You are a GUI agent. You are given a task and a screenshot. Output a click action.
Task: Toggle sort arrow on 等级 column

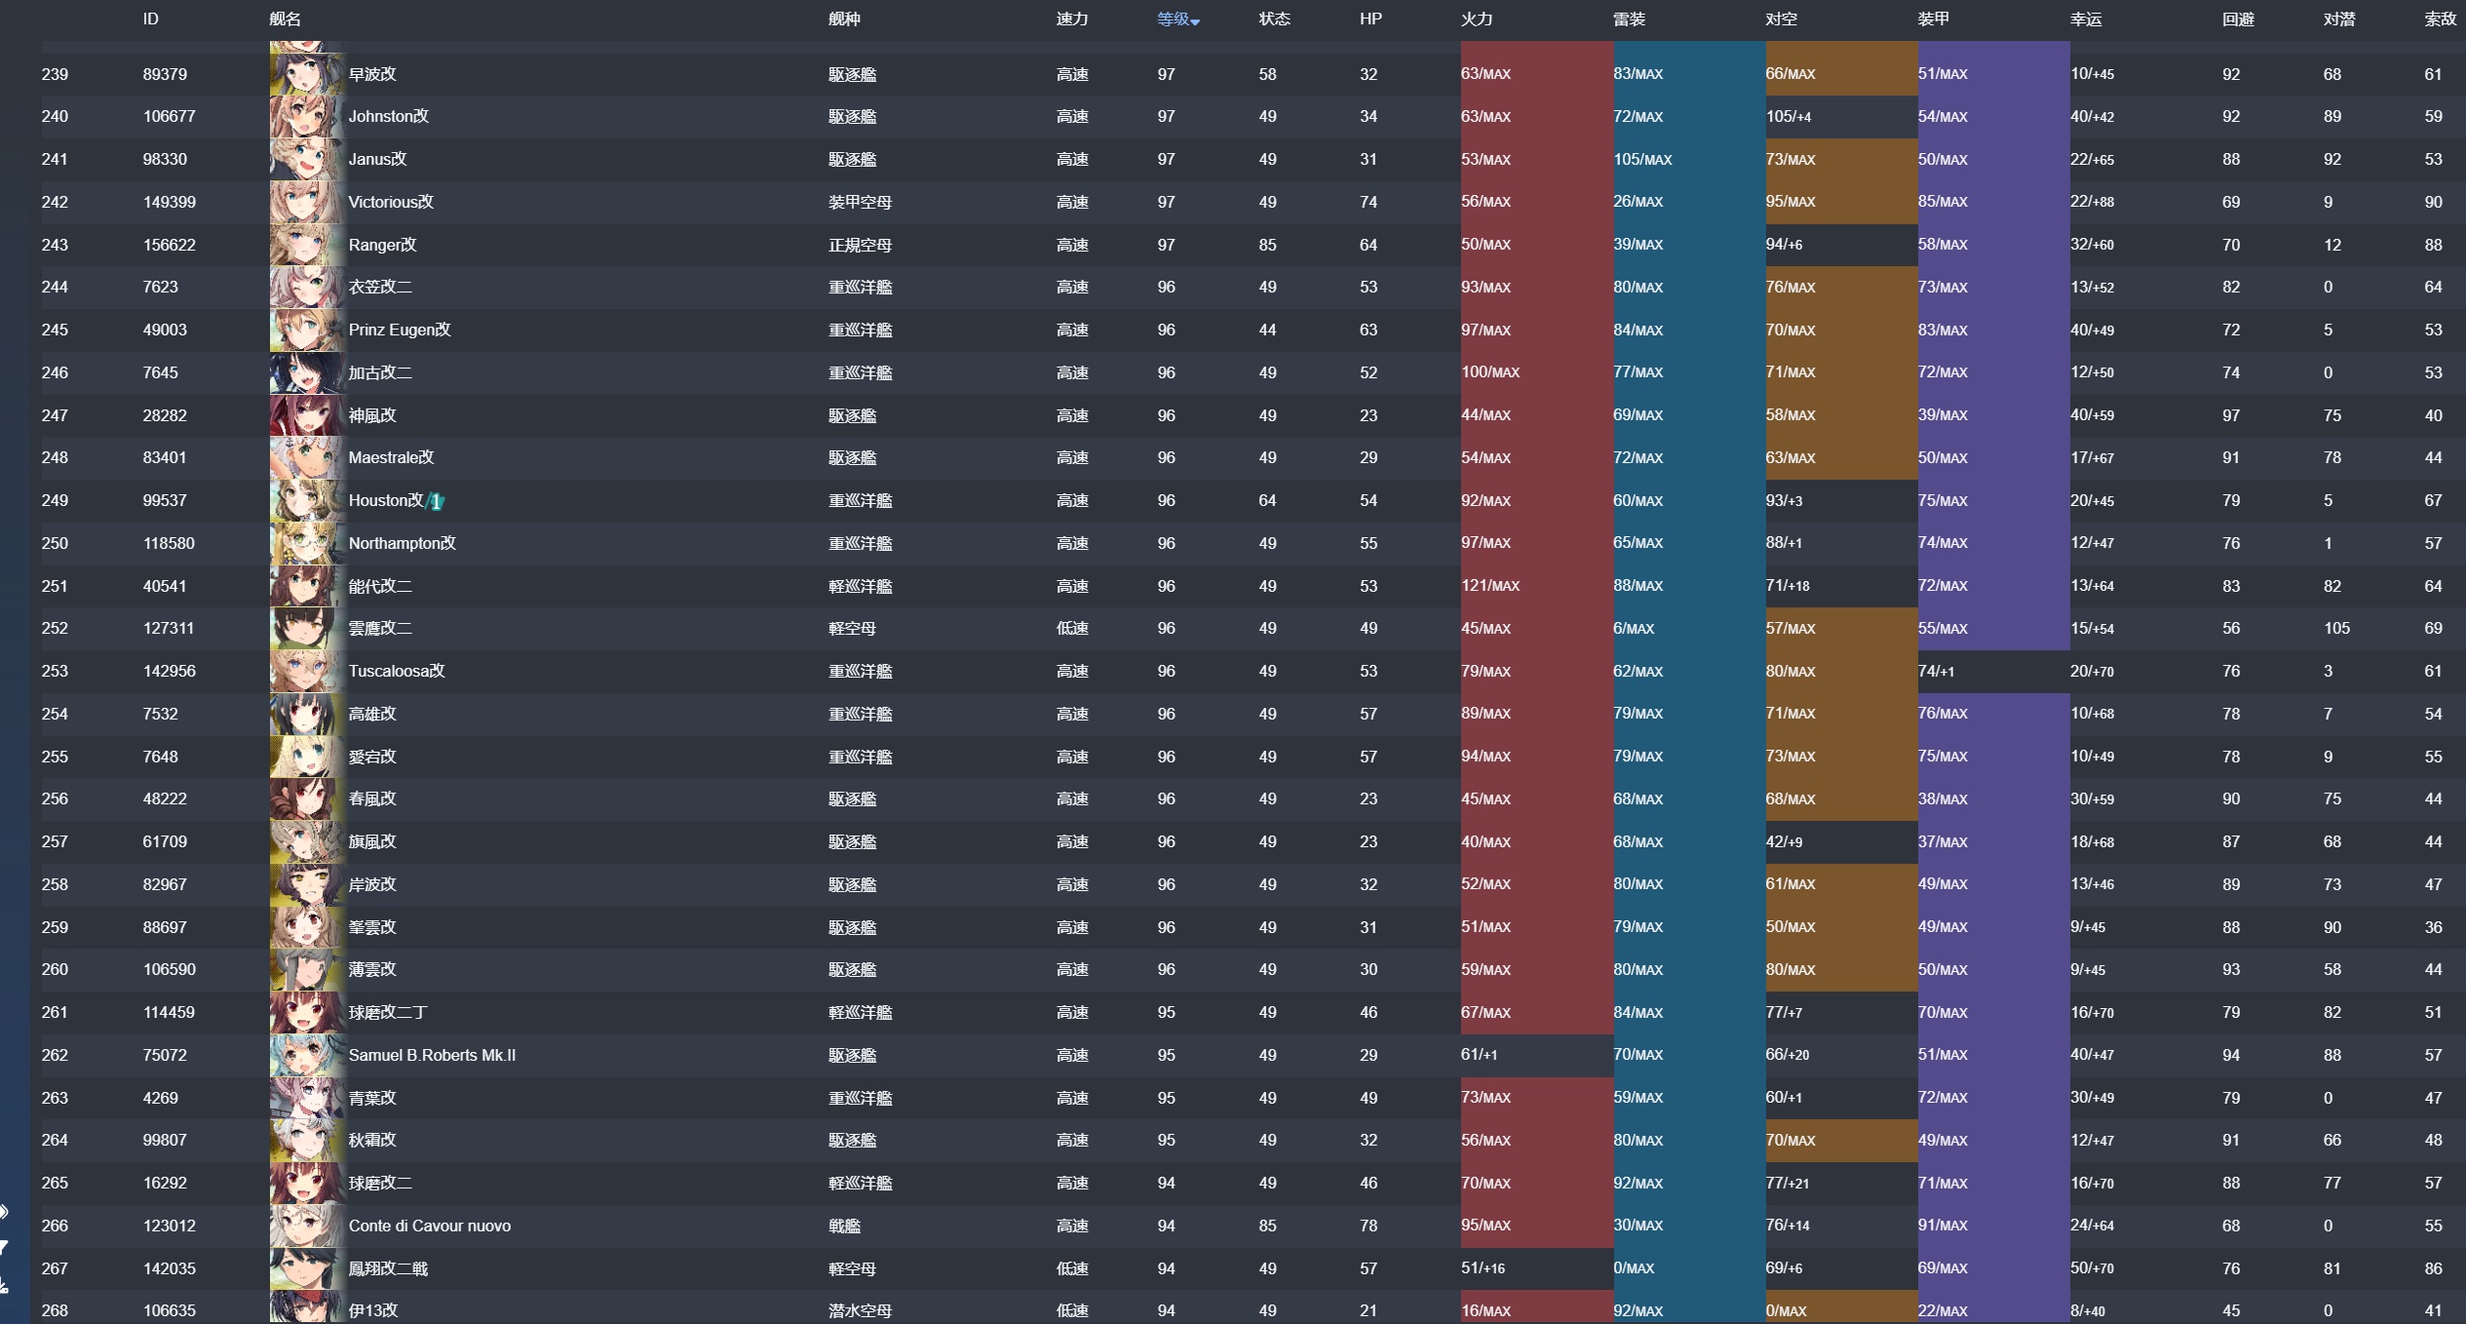tap(1195, 21)
